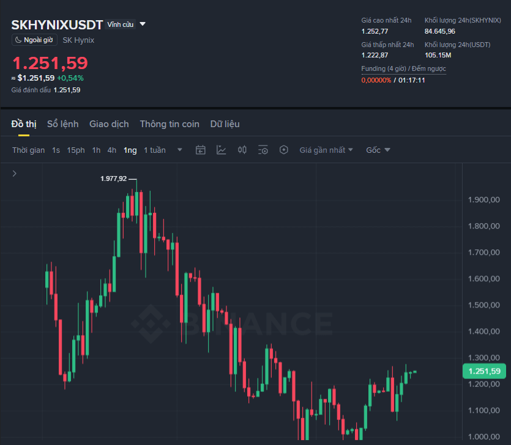Select the 1s interval
This screenshot has height=445, width=511.
click(56, 150)
